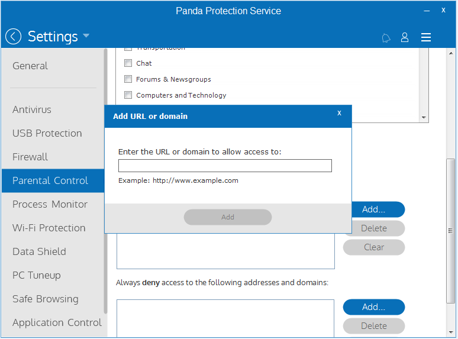Open the Data Shield section
This screenshot has width=458, height=339.
click(x=39, y=251)
